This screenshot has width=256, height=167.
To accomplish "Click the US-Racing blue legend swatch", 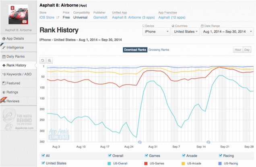I will (x=220, y=163).
